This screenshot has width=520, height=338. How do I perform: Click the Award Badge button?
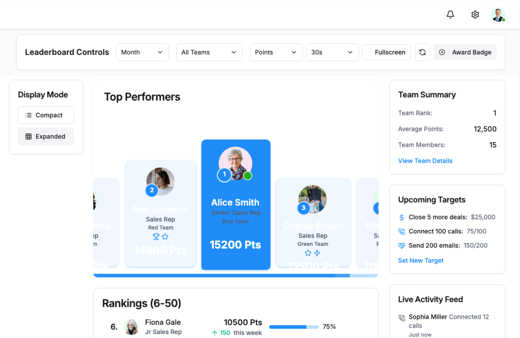pyautogui.click(x=465, y=52)
